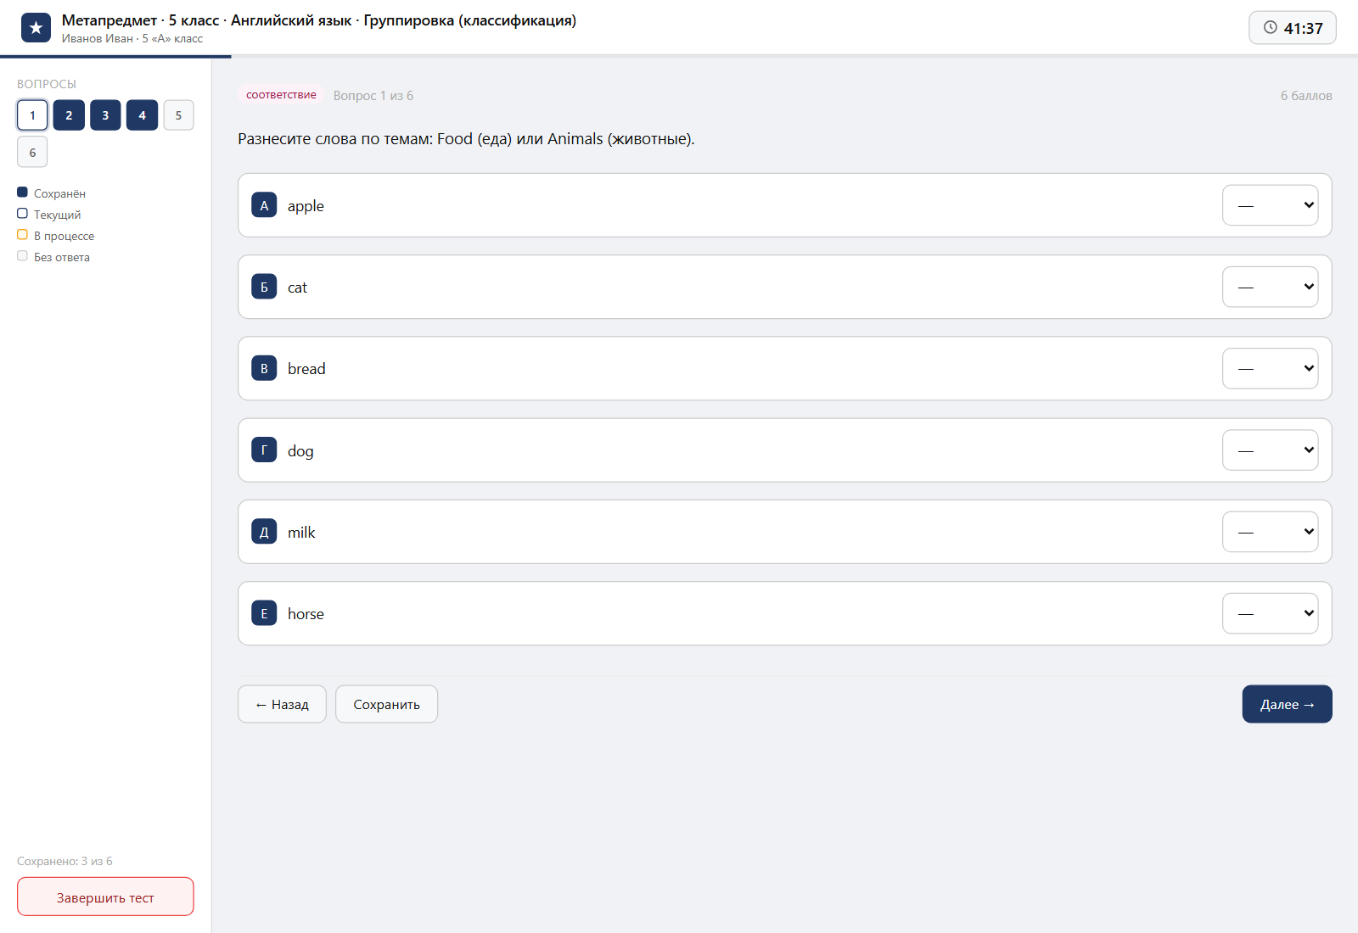
Task: Click the word horse
Action: pyautogui.click(x=306, y=614)
